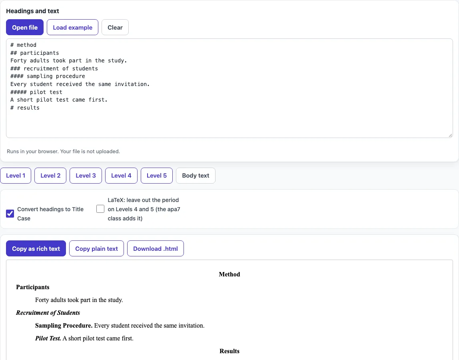Click the '### recruitment of students' editor line
Screen dimensions: 459x360
54,68
